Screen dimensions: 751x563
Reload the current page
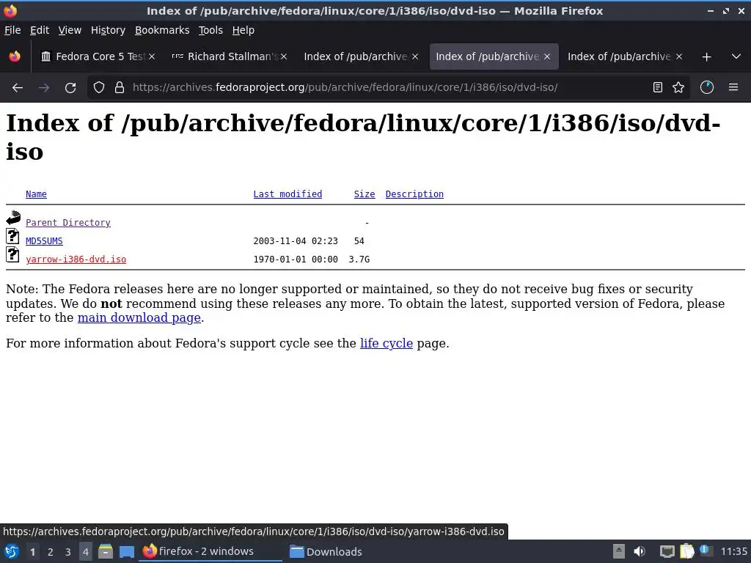[x=70, y=88]
